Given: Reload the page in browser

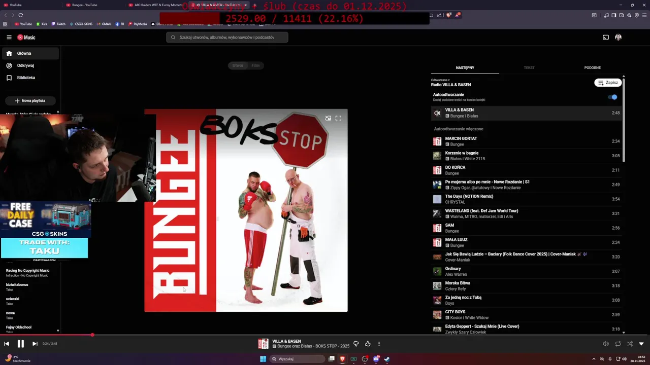Looking at the screenshot, I should click(21, 15).
